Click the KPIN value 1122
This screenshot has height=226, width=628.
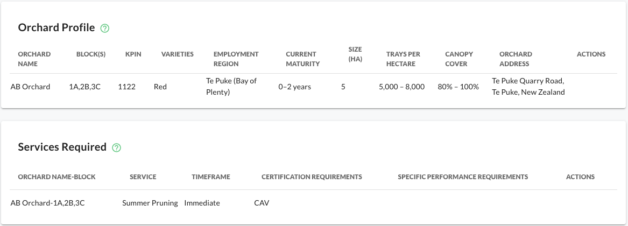click(126, 87)
